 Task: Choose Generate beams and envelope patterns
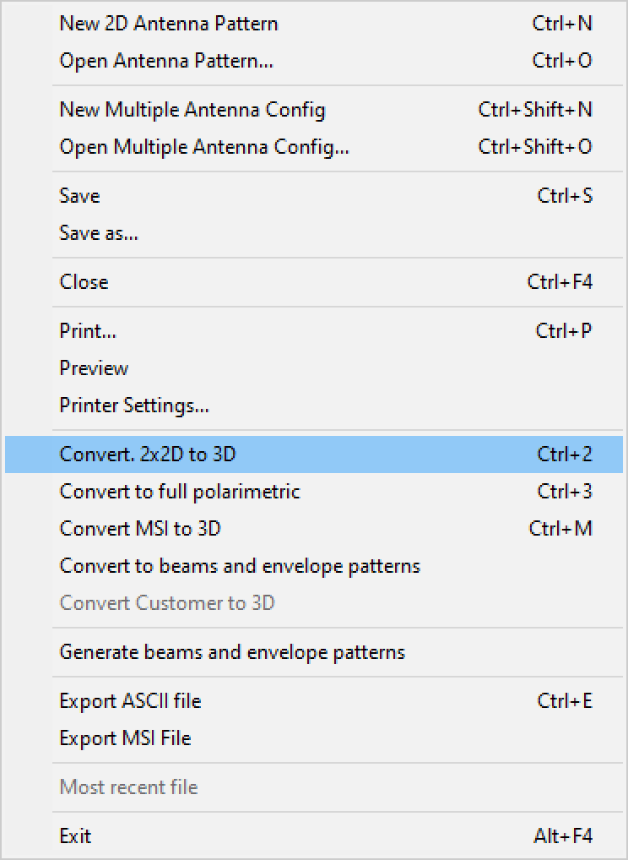click(x=232, y=652)
